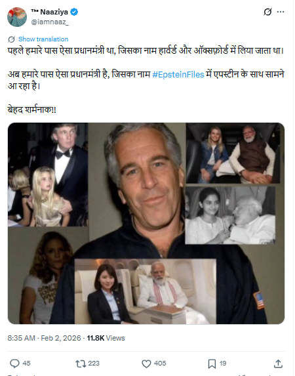Click the reply speech bubble icon
This screenshot has height=376, width=295.
pyautogui.click(x=14, y=364)
